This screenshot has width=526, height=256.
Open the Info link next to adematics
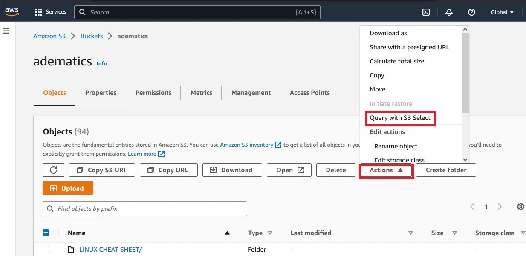point(102,63)
